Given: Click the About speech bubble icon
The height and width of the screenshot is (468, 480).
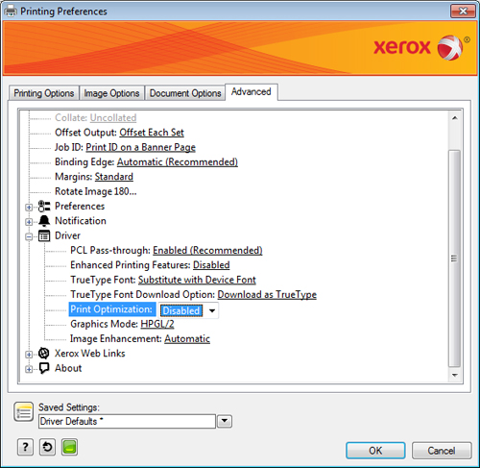Looking at the screenshot, I should click(x=44, y=368).
